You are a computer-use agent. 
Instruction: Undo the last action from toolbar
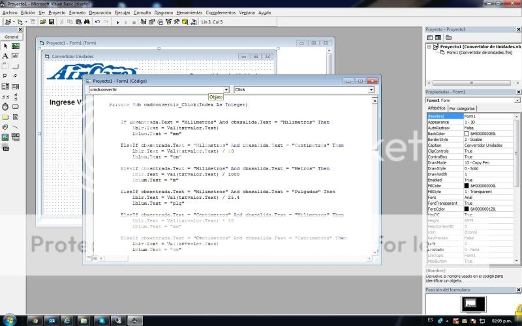97,22
